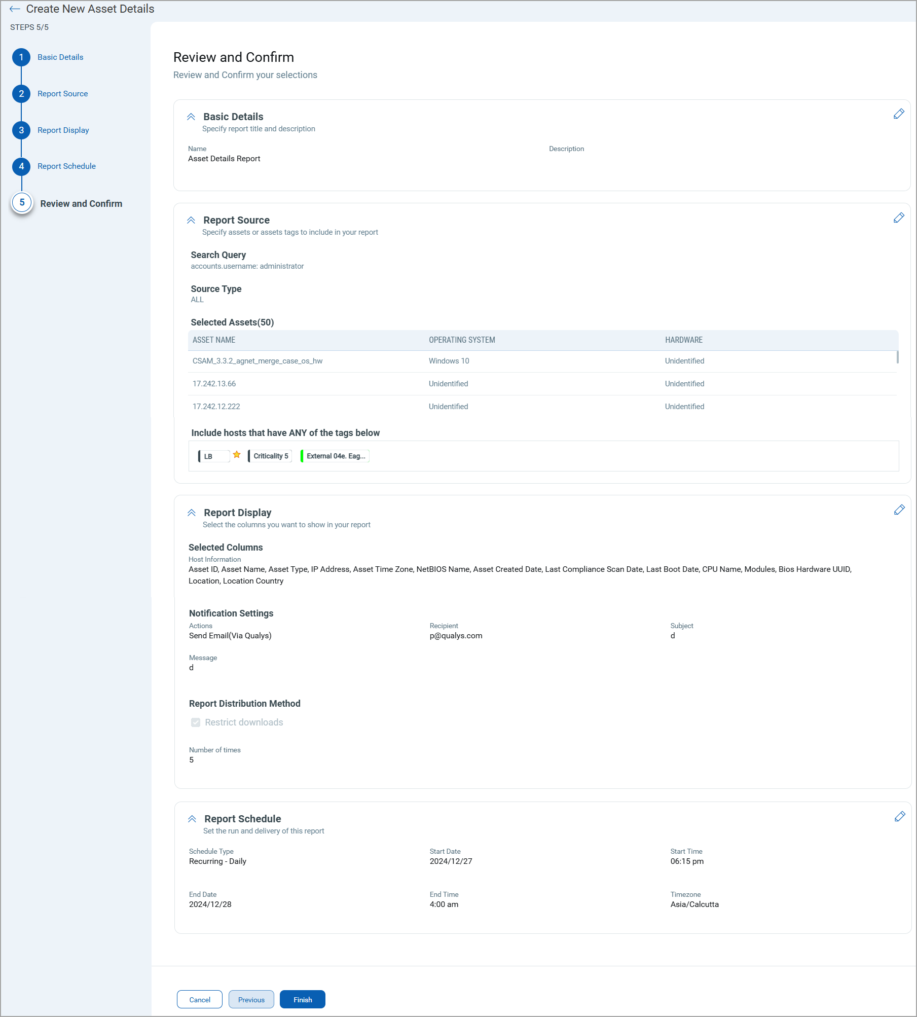Click the Windows 10 operating system cell

tap(449, 361)
